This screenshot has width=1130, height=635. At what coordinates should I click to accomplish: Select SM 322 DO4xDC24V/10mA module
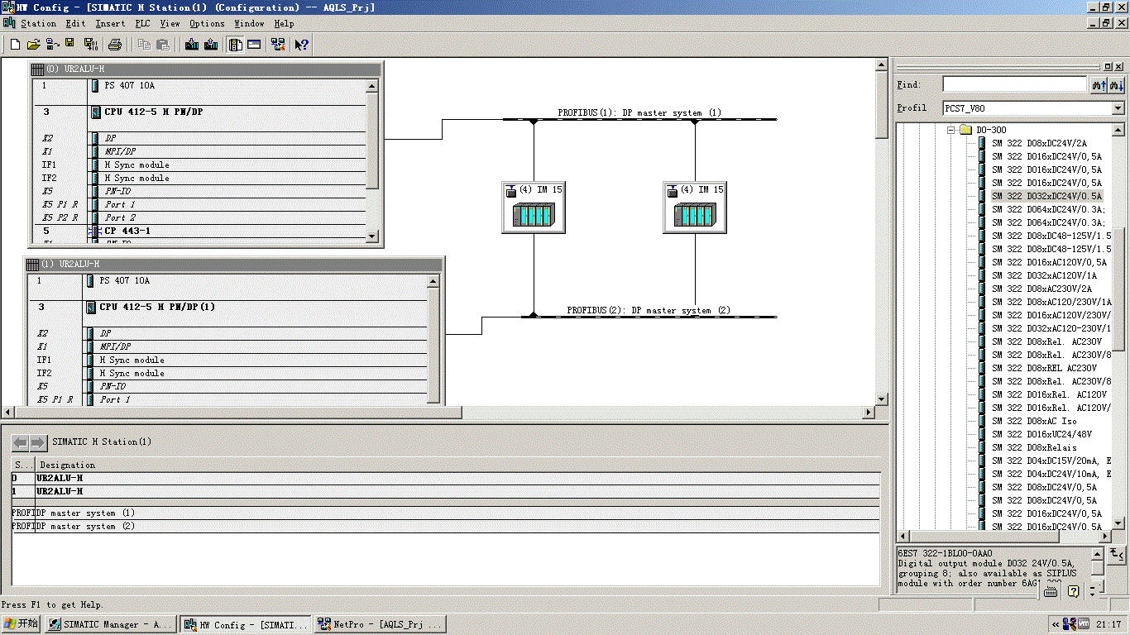[x=1051, y=474]
